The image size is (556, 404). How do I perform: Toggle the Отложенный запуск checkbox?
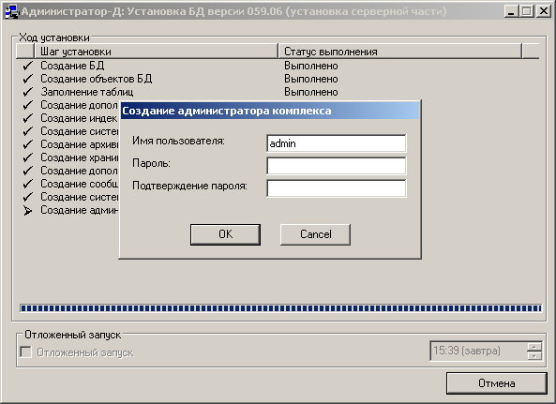tap(26, 352)
